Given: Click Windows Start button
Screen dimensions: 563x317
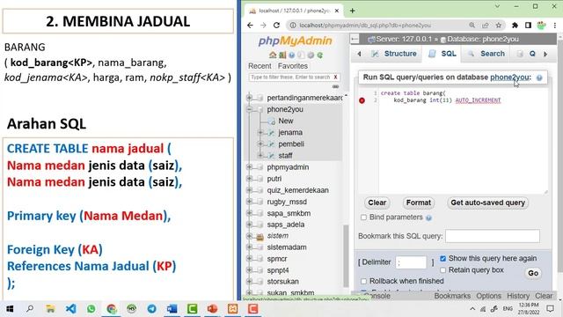Looking at the screenshot, I should pyautogui.click(x=10, y=308).
